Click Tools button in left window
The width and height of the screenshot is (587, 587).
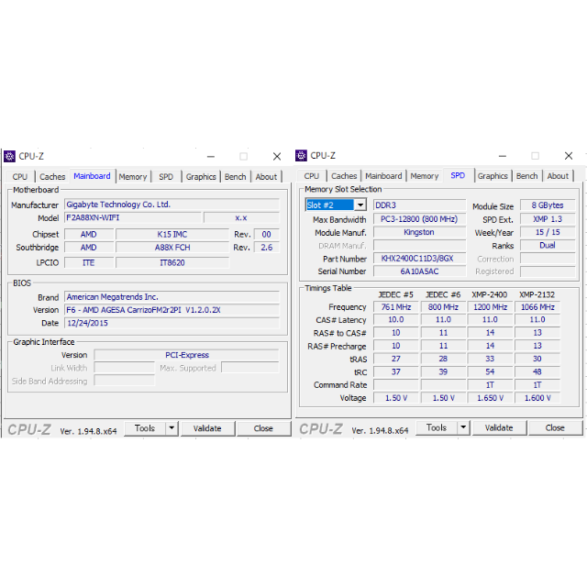coord(145,428)
